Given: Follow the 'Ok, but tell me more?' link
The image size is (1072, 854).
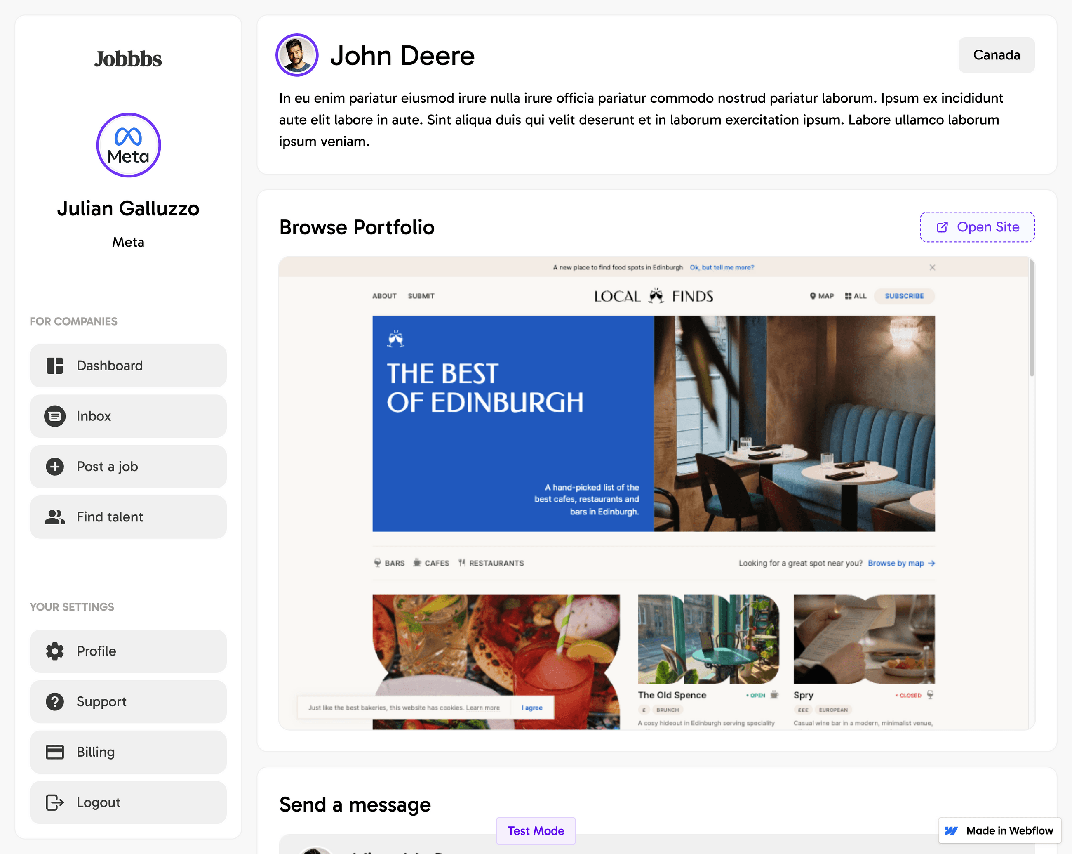Looking at the screenshot, I should click(722, 267).
